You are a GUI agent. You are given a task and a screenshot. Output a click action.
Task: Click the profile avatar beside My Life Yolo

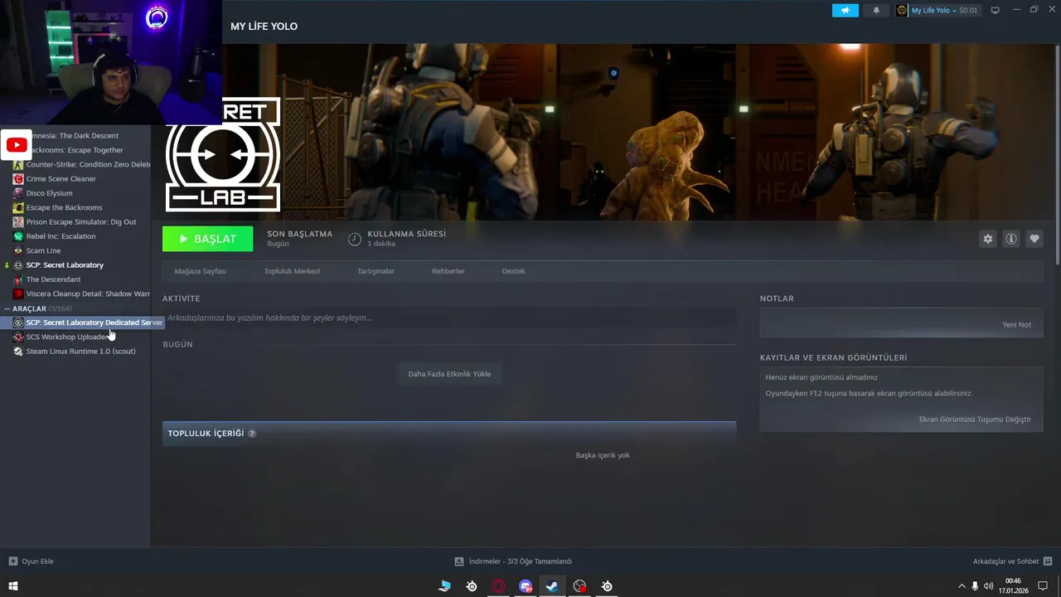[x=902, y=10]
